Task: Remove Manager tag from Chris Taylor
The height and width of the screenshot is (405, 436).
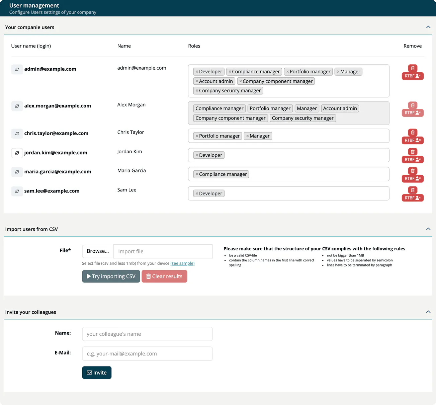Action: [x=247, y=136]
